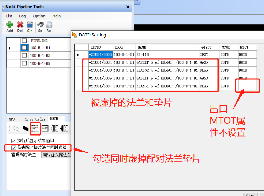Click the PIPELINE column header
Viewport: 264px width, 196px height.
[50, 41]
